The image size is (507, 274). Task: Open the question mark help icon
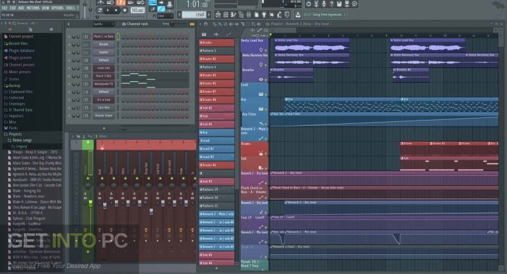tap(331, 4)
